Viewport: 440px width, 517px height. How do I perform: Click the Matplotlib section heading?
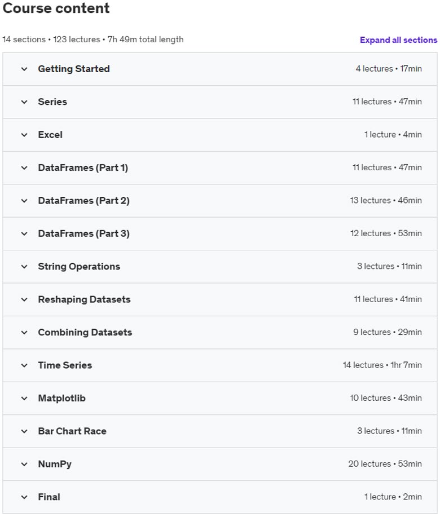pyautogui.click(x=61, y=398)
